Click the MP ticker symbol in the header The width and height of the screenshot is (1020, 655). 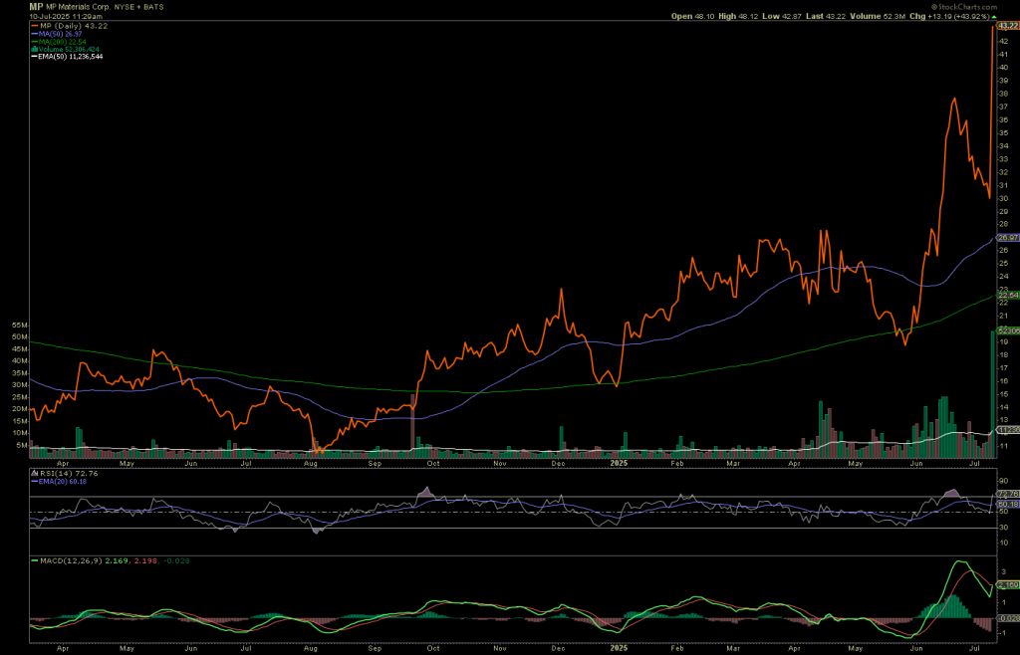[x=36, y=6]
